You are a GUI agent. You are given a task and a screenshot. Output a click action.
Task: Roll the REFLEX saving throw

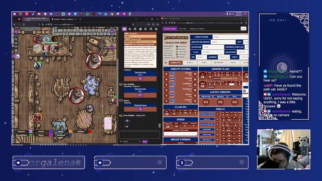(220, 97)
